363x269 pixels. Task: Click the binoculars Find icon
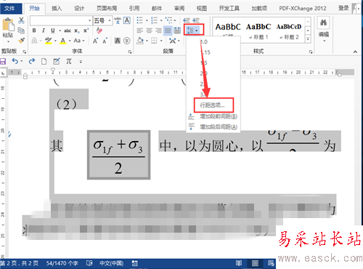tap(324, 23)
